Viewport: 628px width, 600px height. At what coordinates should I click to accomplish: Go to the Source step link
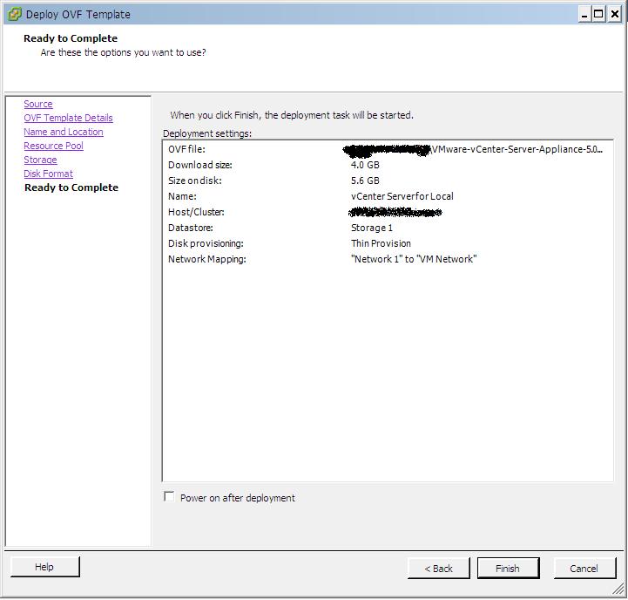coord(38,104)
